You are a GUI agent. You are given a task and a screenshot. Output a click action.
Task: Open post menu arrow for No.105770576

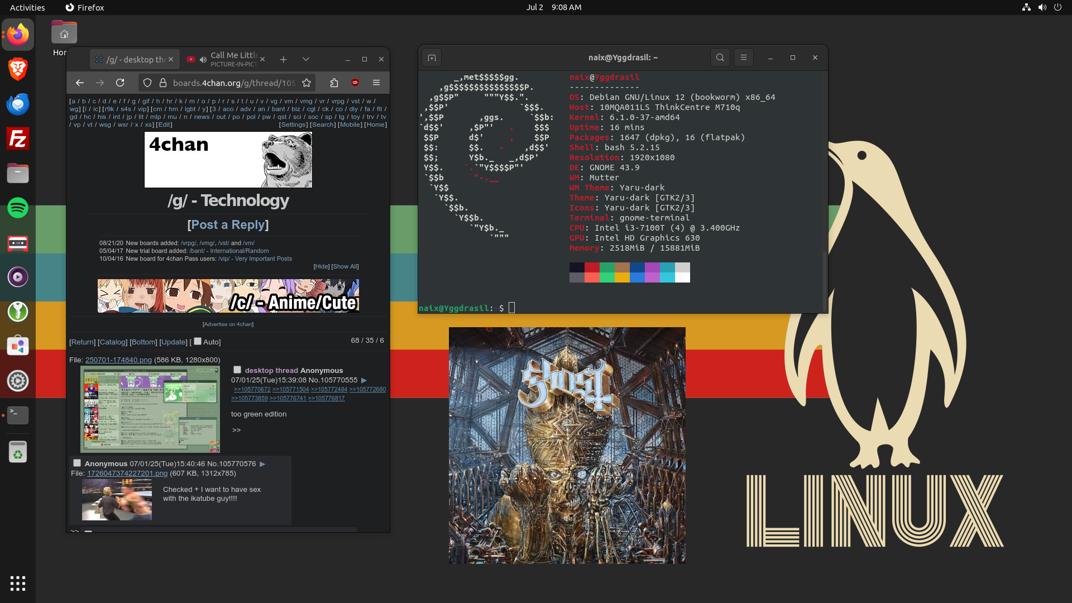262,464
